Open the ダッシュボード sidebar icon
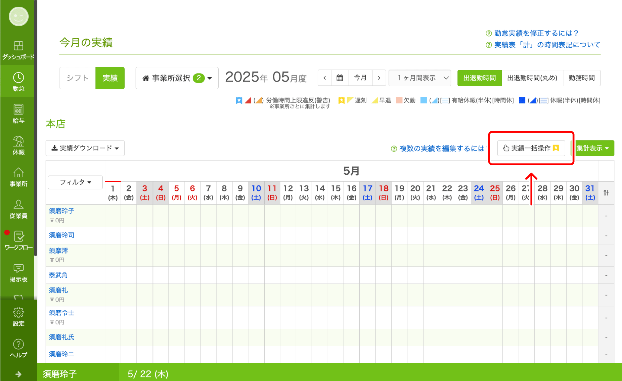 coord(18,49)
